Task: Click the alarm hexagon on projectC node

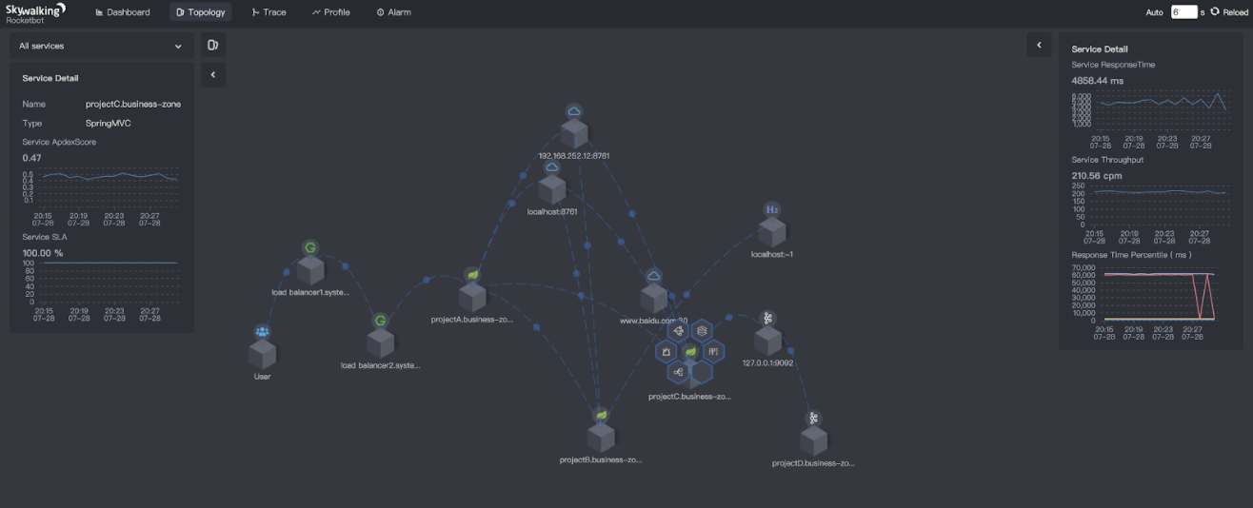Action: pos(666,352)
